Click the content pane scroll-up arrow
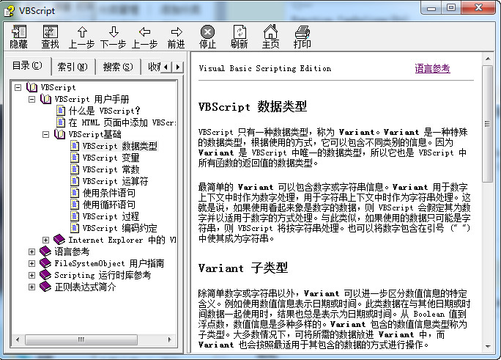Screen dimensions: 501x360 [x=488, y=59]
